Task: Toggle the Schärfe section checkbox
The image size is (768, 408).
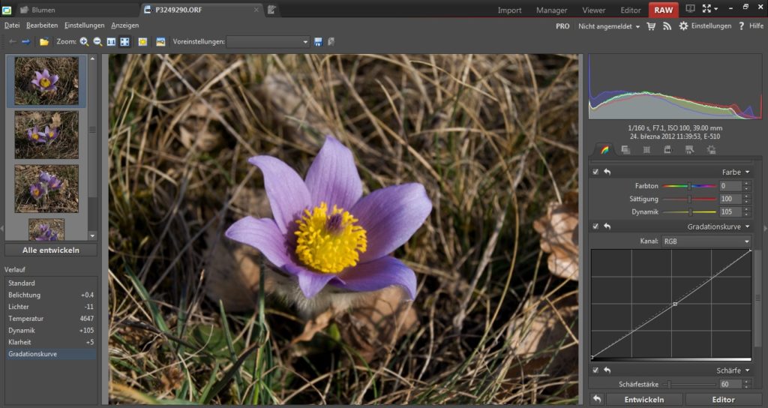Action: [x=595, y=370]
